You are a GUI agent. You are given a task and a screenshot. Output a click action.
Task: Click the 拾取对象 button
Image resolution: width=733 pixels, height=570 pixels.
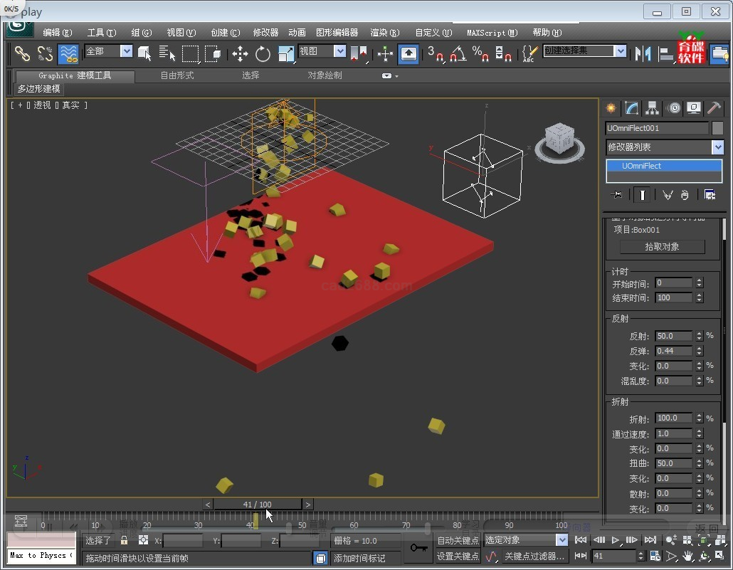pyautogui.click(x=662, y=246)
